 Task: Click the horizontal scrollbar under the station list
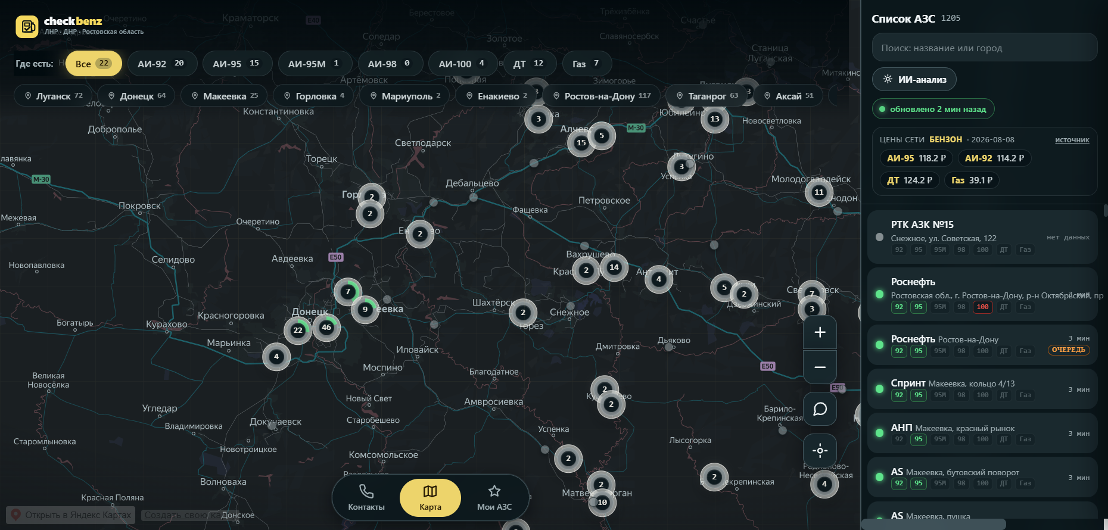[933, 524]
